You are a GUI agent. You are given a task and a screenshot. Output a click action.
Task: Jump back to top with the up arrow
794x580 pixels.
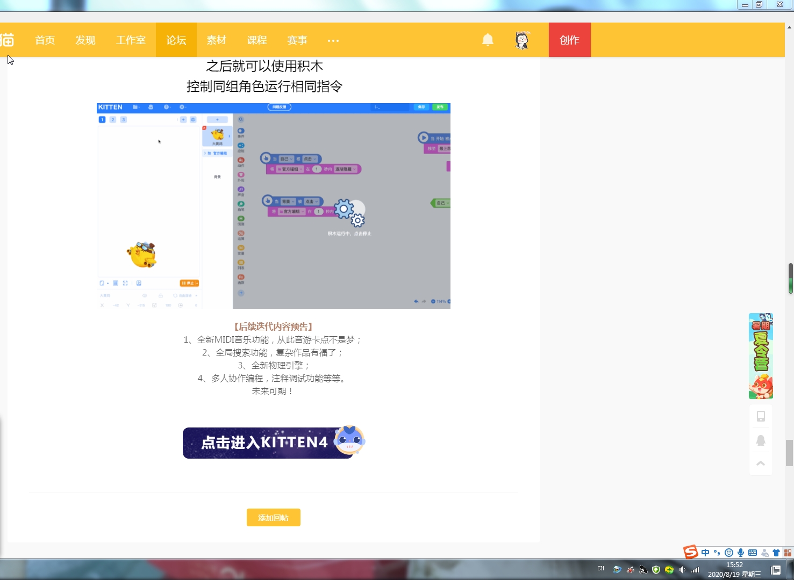coord(761,463)
